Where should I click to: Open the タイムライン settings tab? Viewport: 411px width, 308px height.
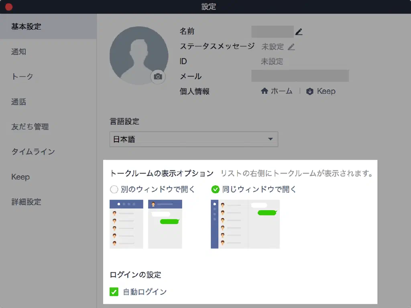tap(33, 152)
